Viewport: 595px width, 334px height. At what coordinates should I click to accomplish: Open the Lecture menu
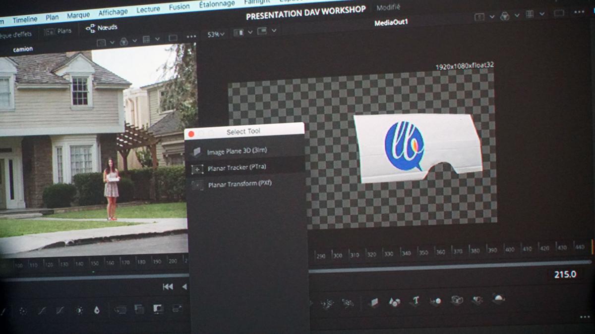click(x=148, y=9)
